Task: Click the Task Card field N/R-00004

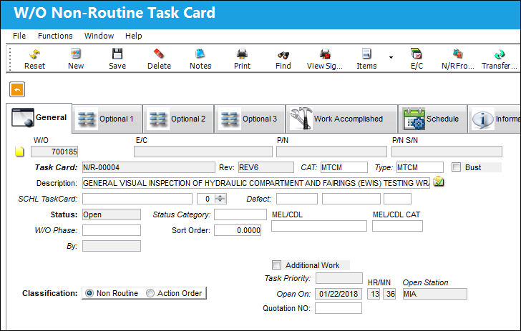Action: [149, 167]
